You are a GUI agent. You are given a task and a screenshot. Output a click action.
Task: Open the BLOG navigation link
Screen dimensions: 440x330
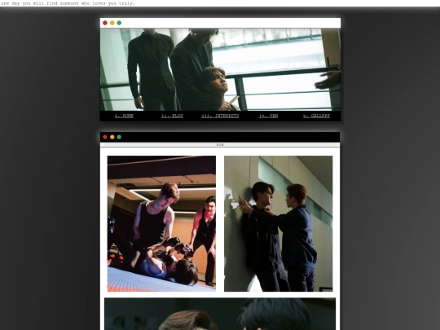[x=172, y=116]
